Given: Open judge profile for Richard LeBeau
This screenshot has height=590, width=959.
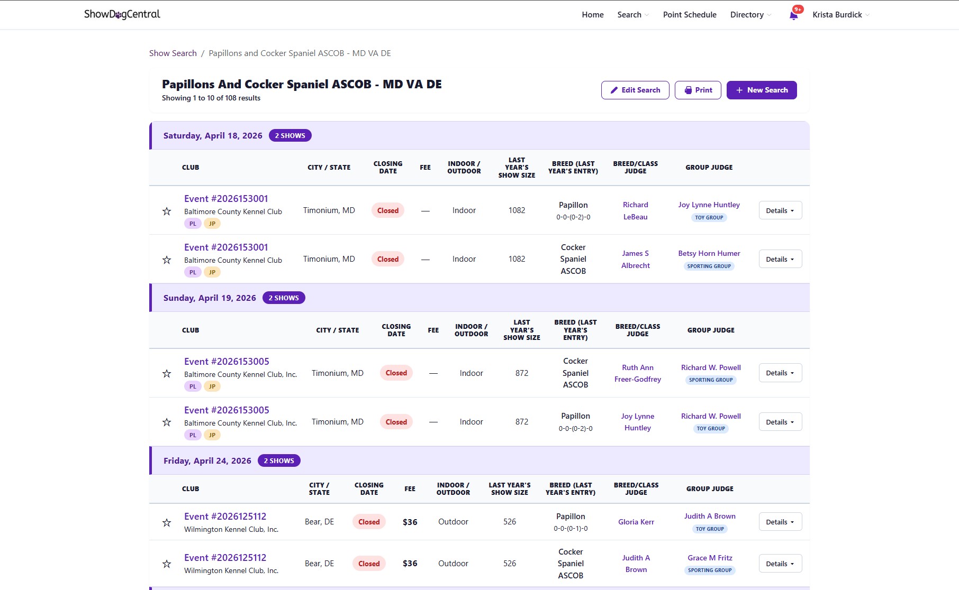Looking at the screenshot, I should tap(635, 210).
